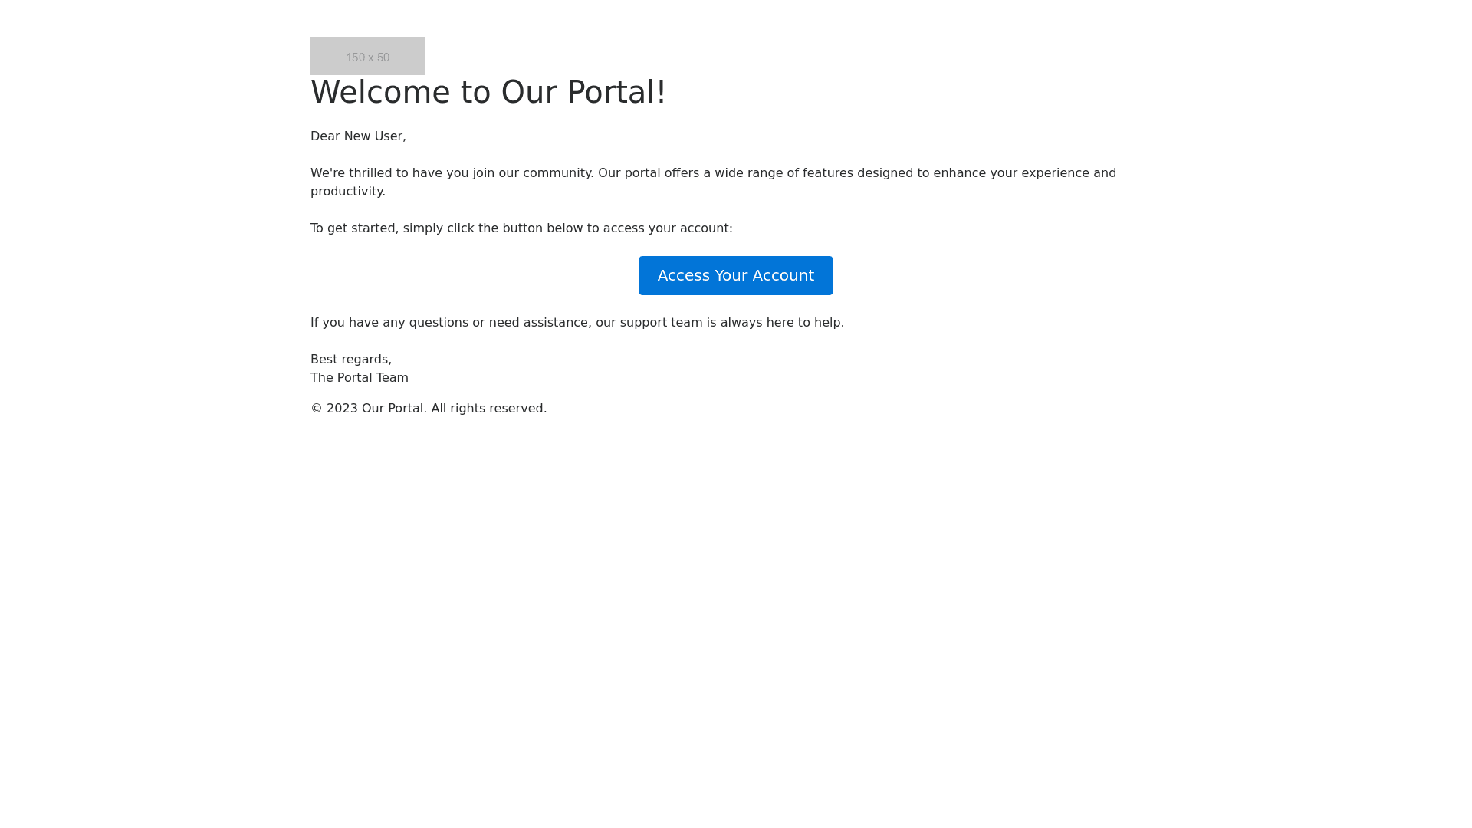This screenshot has height=828, width=1472.
Task: Click All rights reserved in footer
Action: [x=488, y=409]
